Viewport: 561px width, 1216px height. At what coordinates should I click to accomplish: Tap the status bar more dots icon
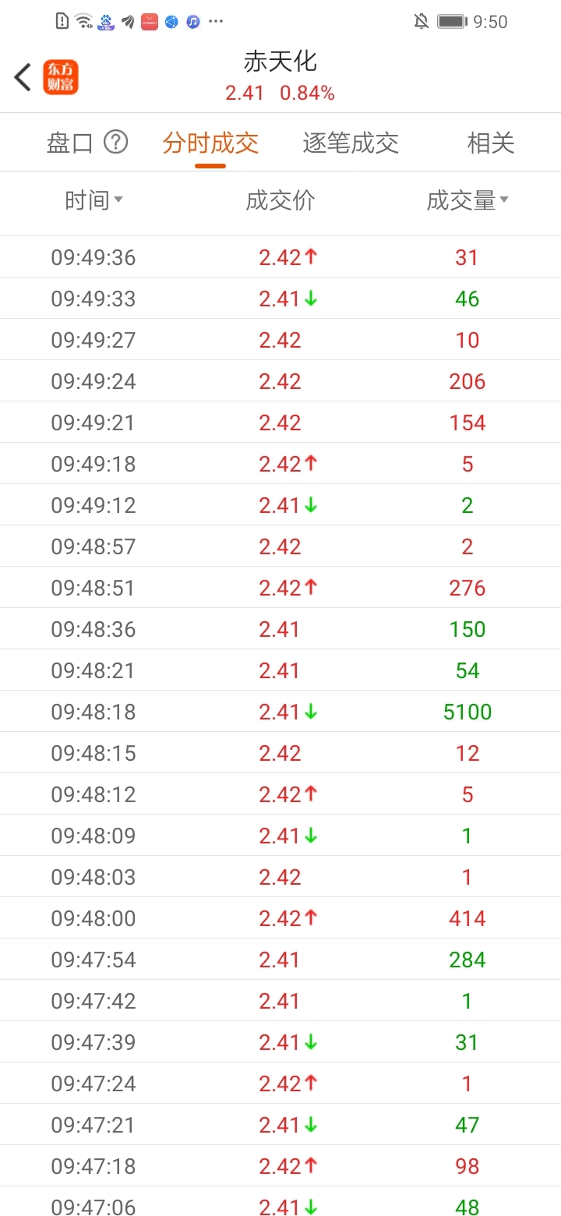tap(216, 22)
